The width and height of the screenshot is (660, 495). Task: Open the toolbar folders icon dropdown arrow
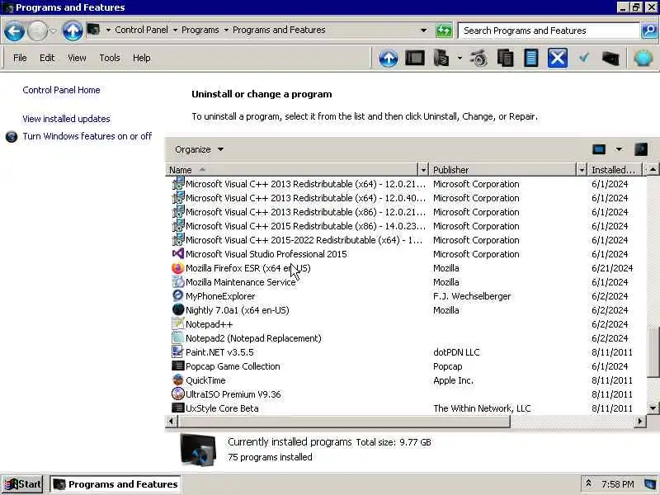tap(460, 58)
